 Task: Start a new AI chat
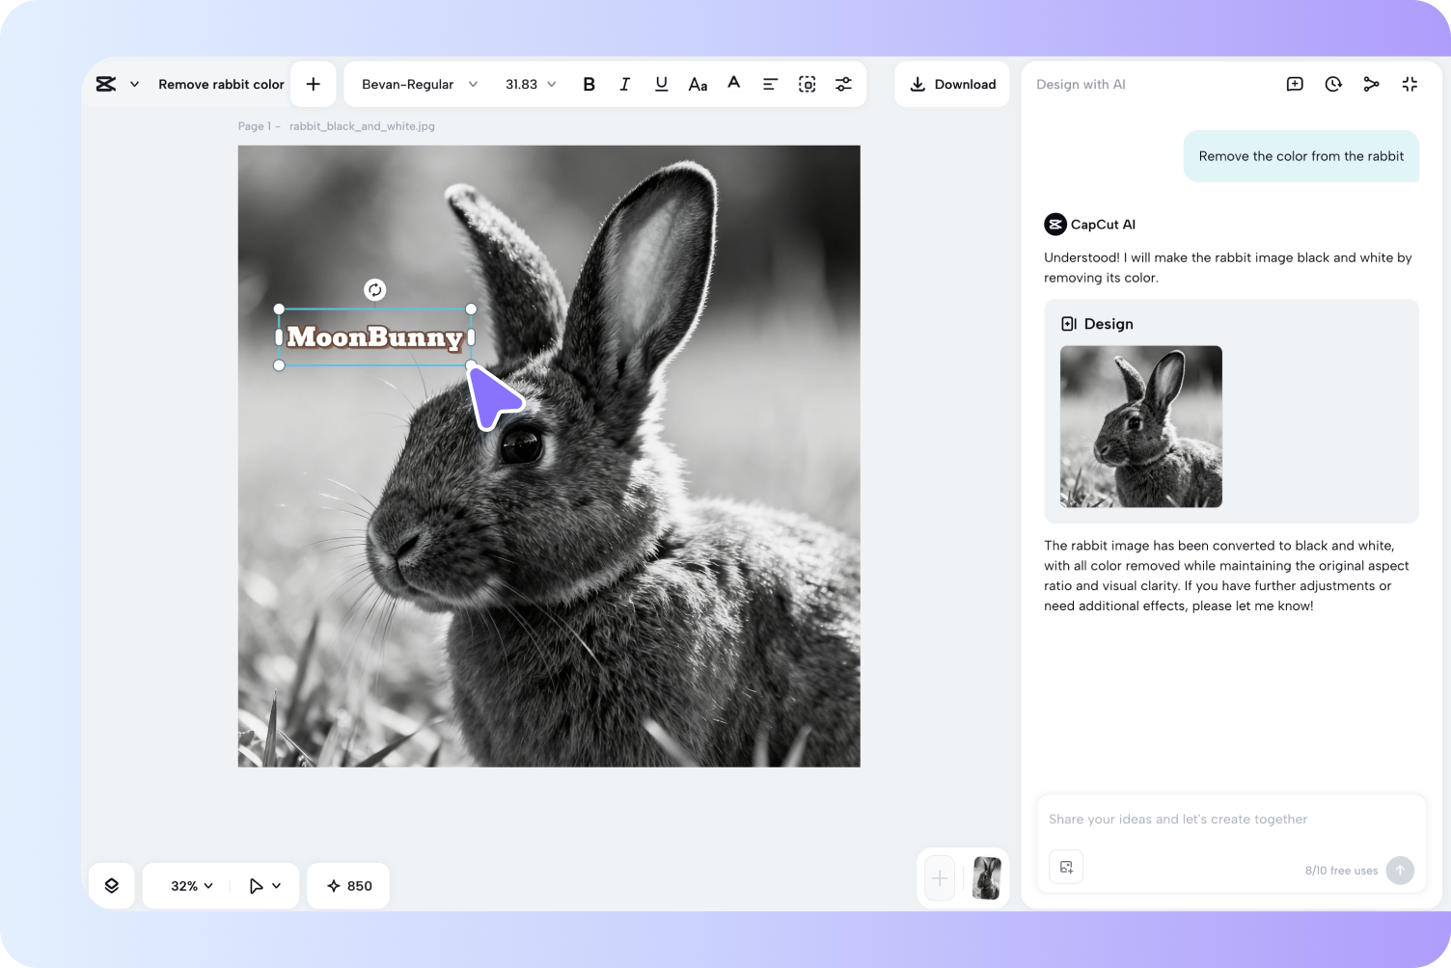[x=1295, y=85]
